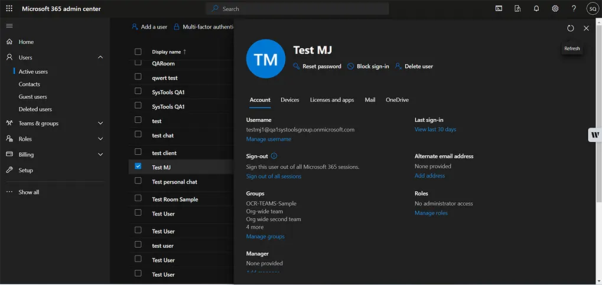Screen dimensions: 602x285
Task: Click the Manage roles link
Action: pos(431,213)
